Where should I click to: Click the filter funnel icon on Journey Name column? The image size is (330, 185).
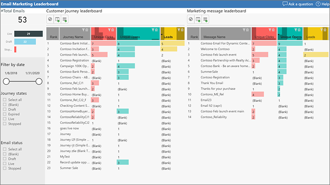[x=83, y=30]
